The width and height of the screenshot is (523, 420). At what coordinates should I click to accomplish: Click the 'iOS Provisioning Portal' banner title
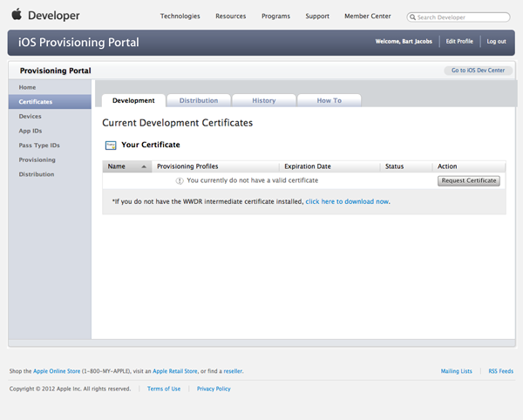[78, 43]
